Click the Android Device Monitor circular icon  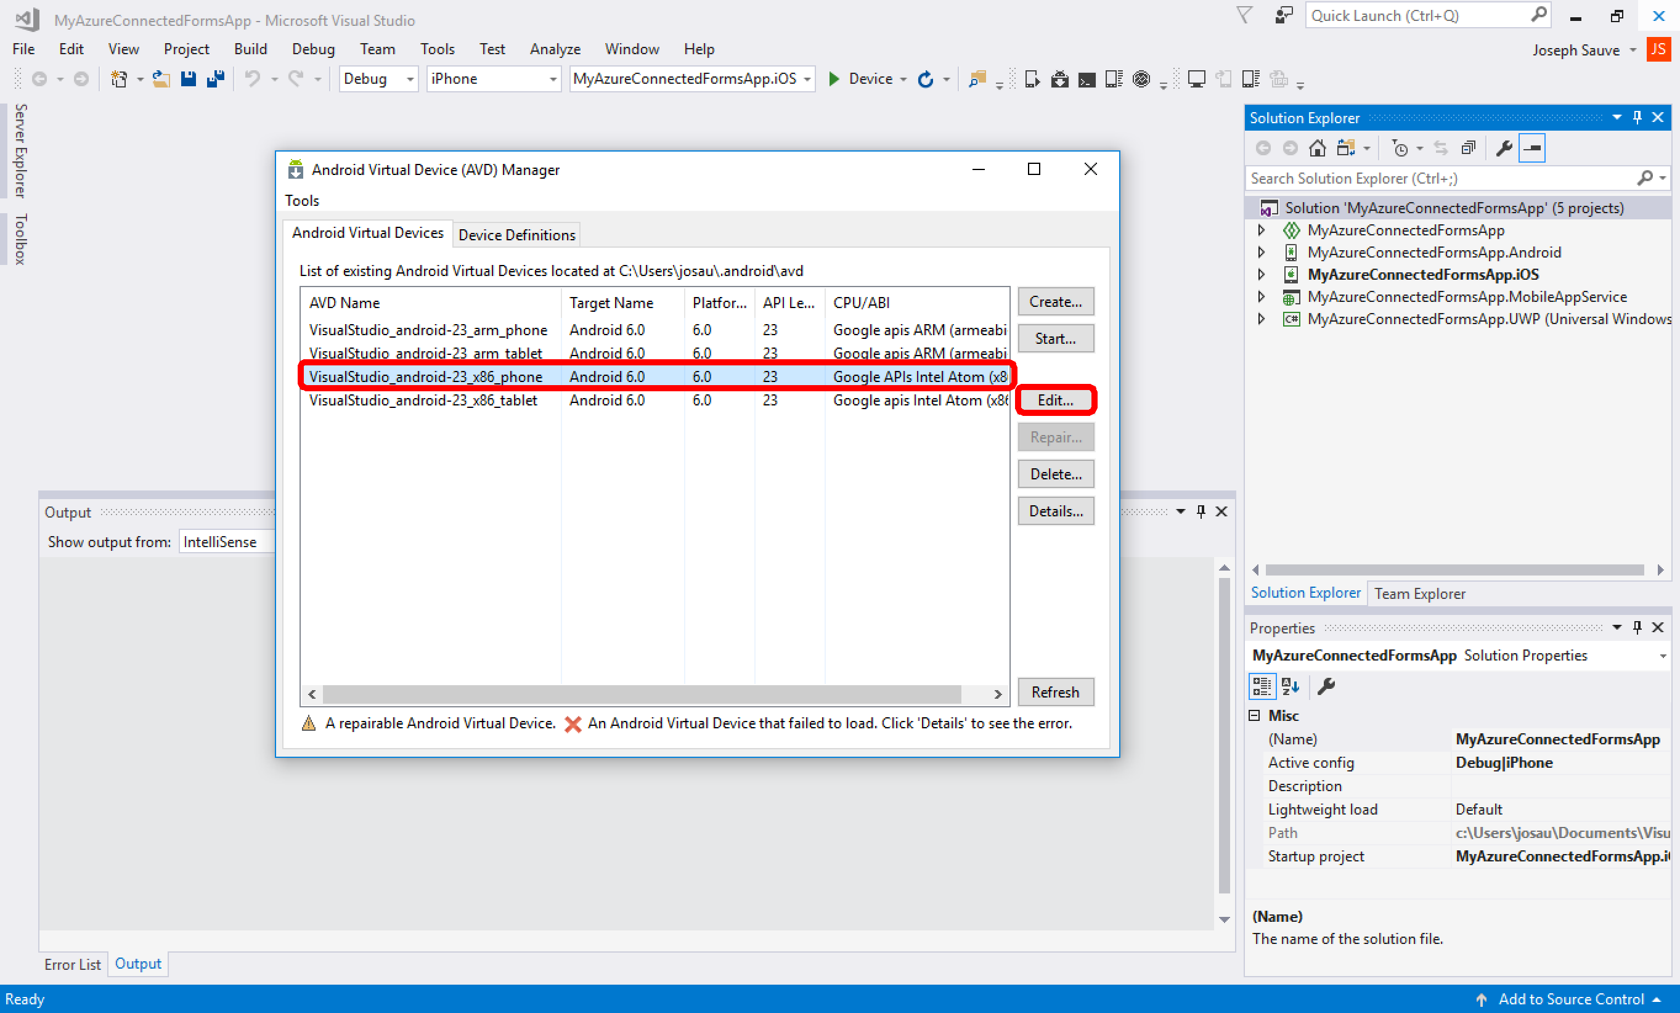1141,79
